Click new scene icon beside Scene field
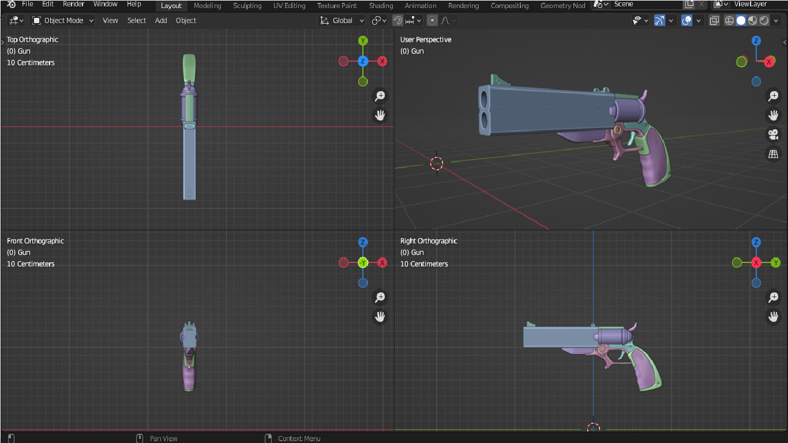Viewport: 788px width, 443px height. coord(689,5)
